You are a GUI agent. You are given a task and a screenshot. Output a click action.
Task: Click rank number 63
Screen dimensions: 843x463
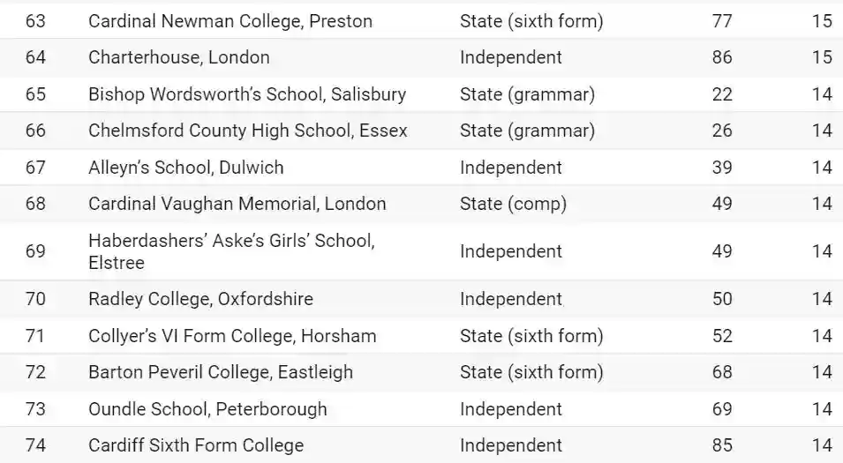[x=35, y=21]
